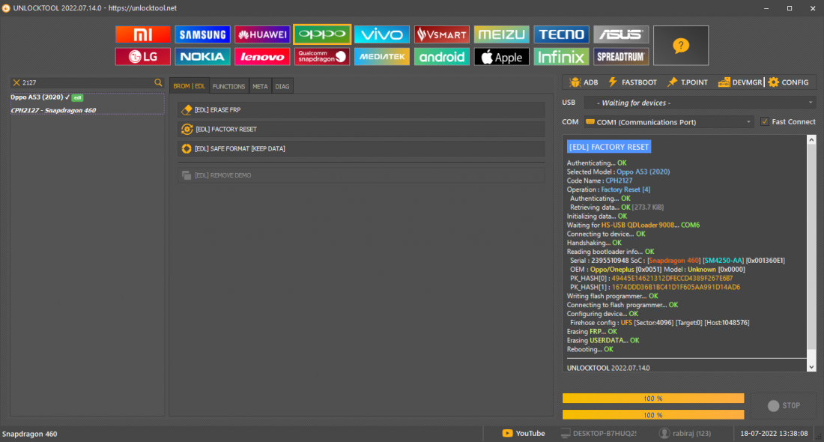The image size is (824, 442).
Task: Click the Erasing USERDATA... OK log line
Action: click(x=603, y=341)
